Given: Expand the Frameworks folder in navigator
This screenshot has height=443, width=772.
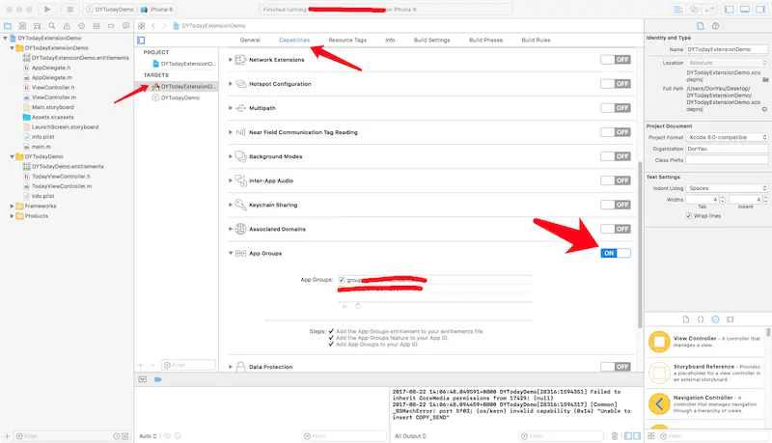Looking at the screenshot, I should (12, 207).
